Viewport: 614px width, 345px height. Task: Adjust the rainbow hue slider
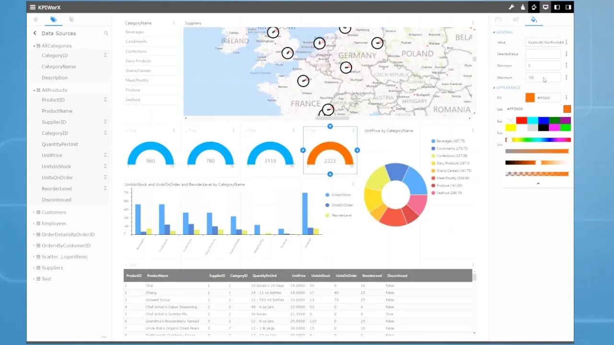point(538,140)
